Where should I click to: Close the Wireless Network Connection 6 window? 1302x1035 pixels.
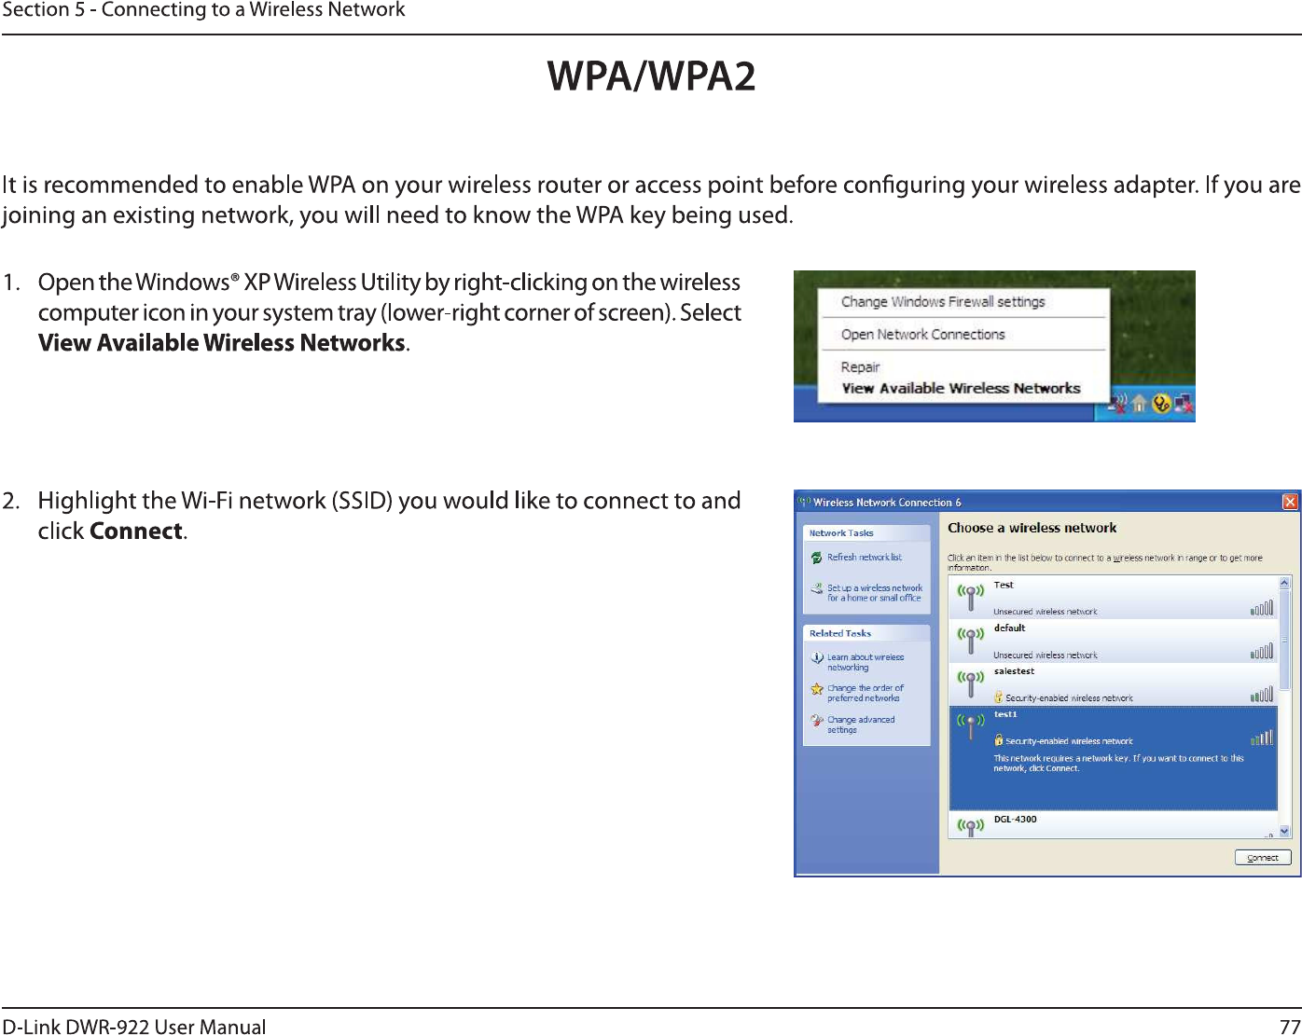pyautogui.click(x=1290, y=502)
